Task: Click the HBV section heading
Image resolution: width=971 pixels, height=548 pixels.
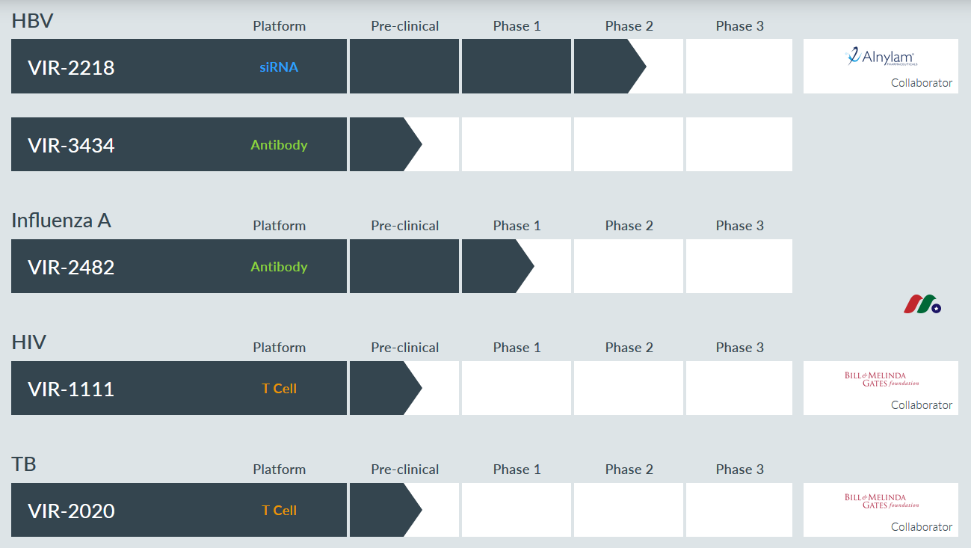Action: [32, 21]
